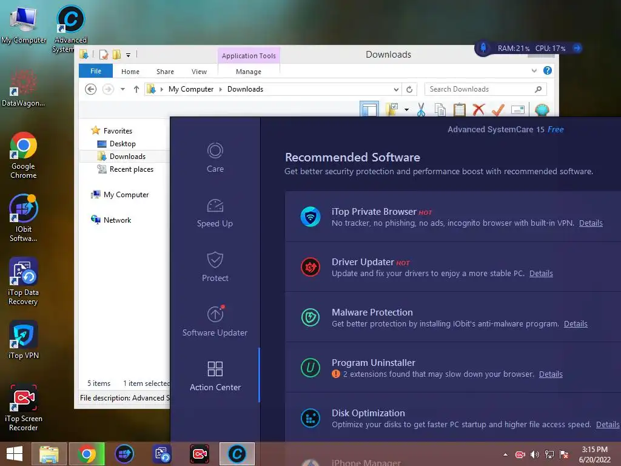Image resolution: width=621 pixels, height=466 pixels.
Task: Click the Program Uninstaller U icon
Action: [x=310, y=368]
